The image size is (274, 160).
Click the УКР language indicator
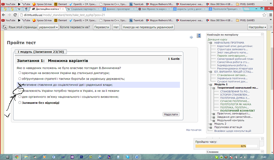click(252, 157)
